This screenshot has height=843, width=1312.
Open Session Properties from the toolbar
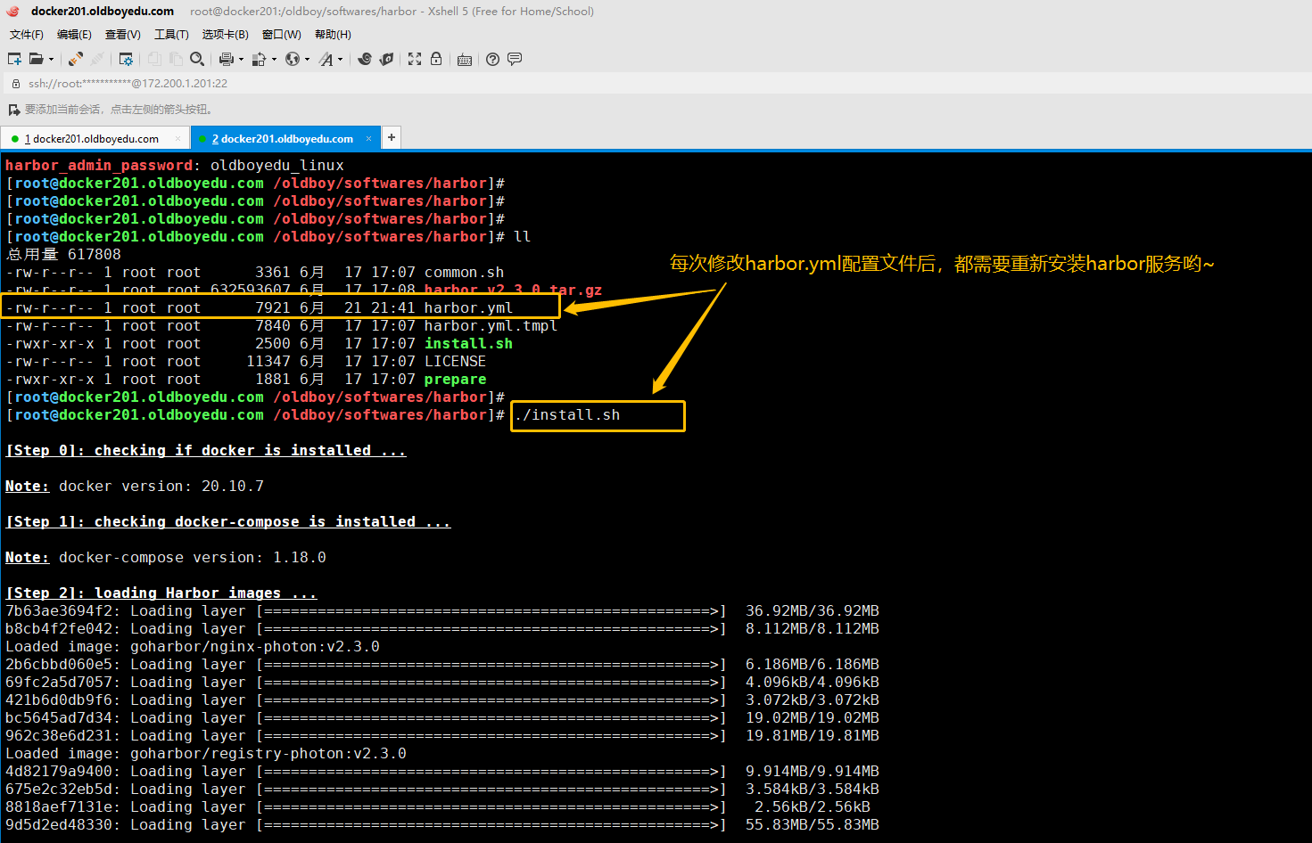pos(126,59)
